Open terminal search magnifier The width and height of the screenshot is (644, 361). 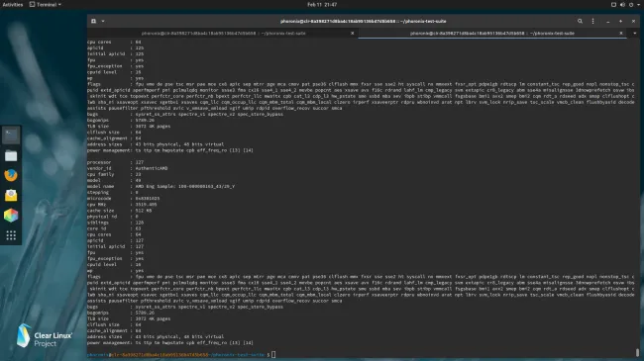coord(580,21)
